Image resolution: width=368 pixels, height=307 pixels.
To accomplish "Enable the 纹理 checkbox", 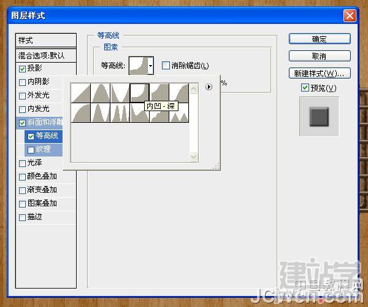I will pyautogui.click(x=31, y=150).
